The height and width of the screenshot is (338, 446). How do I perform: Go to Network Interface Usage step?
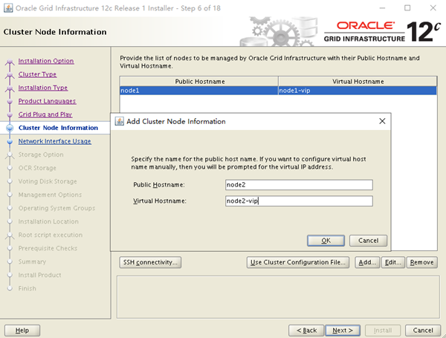coord(54,141)
